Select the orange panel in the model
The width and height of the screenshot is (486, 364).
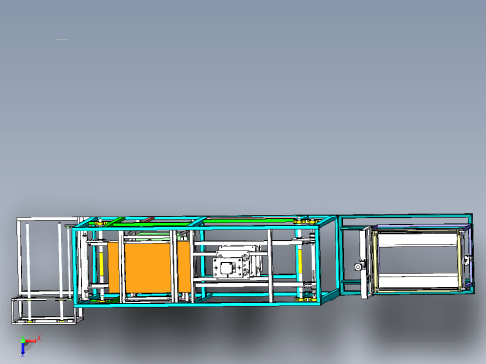pos(149,268)
